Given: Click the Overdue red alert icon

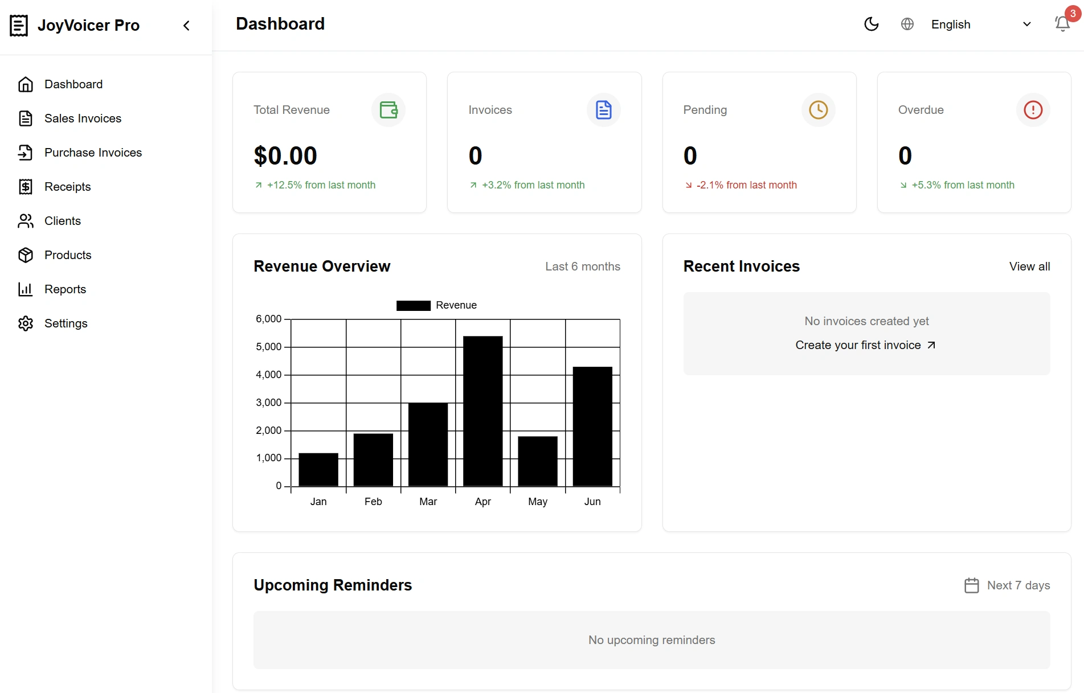Looking at the screenshot, I should [x=1033, y=110].
